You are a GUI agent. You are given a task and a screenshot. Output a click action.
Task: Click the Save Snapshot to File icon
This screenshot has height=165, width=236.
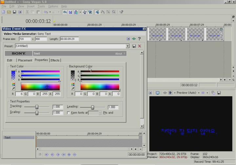point(219,93)
